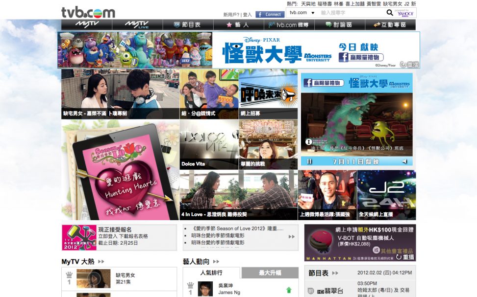Click the Facebook 贏限量禮物 button in top banner
Image resolution: width=477 pixels, height=297 pixels.
[x=361, y=57]
